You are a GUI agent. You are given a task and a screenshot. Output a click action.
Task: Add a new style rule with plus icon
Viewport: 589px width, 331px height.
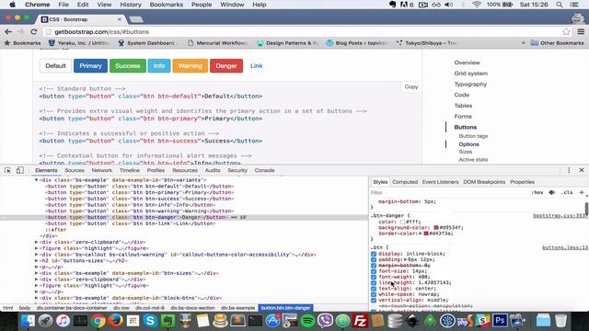[x=582, y=192]
